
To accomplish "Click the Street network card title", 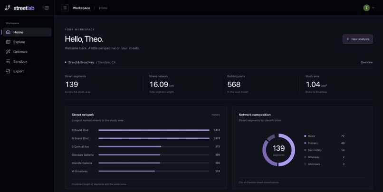I will (83, 115).
